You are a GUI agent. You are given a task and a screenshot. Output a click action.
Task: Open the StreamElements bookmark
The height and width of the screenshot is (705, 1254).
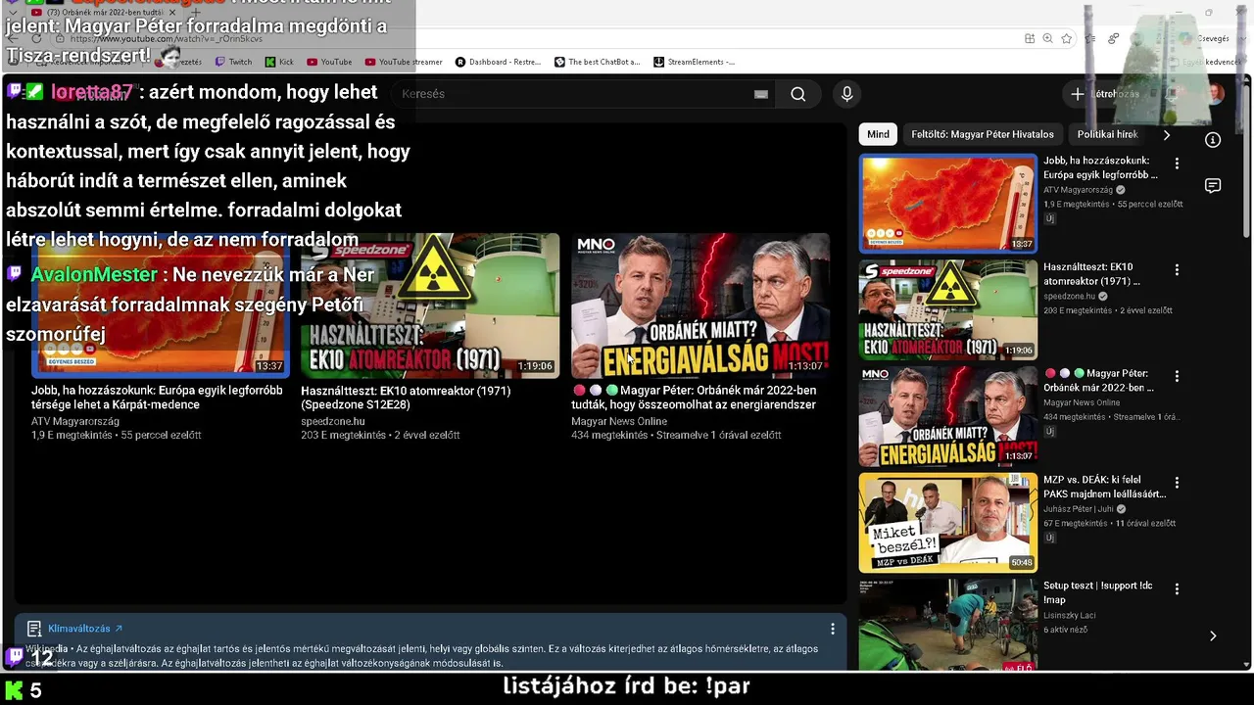tap(694, 62)
